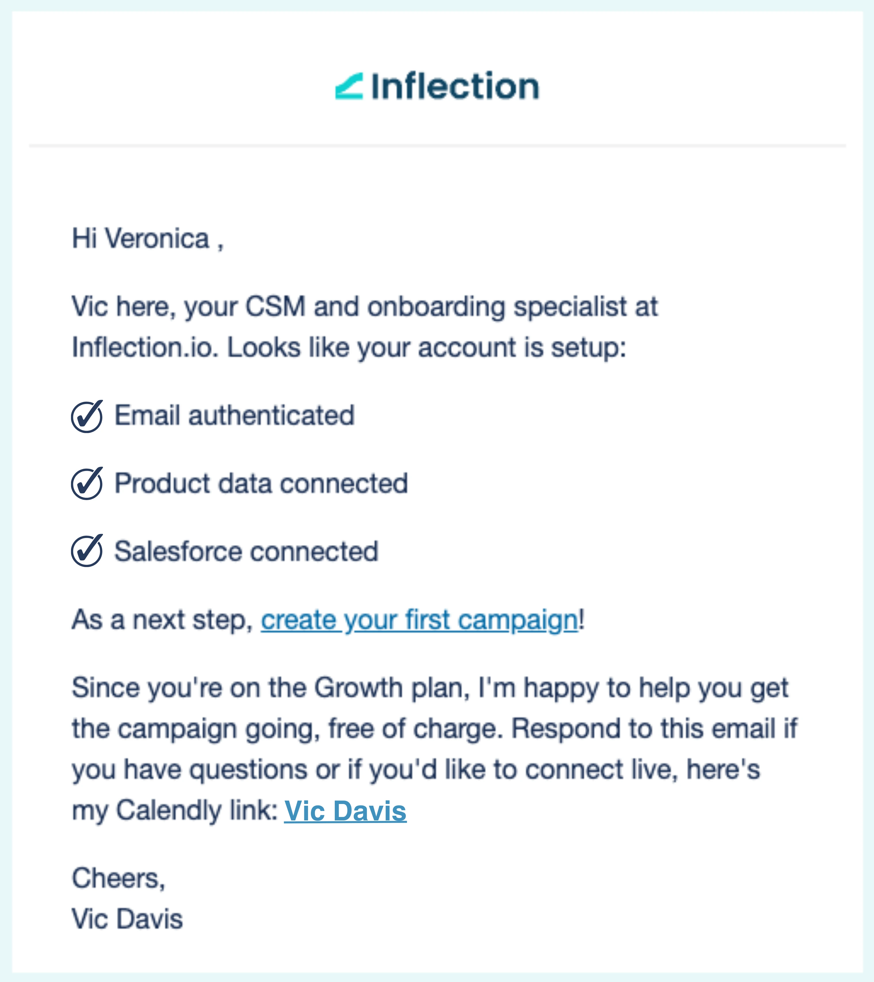The width and height of the screenshot is (874, 982).
Task: Click the word 'Growth' in the plan sentence
Action: (x=358, y=688)
